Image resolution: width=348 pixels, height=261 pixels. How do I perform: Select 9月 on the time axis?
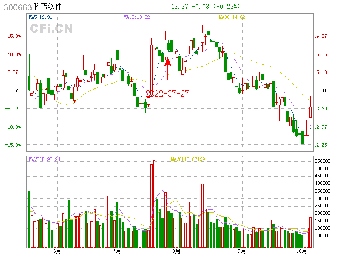coord(242,251)
